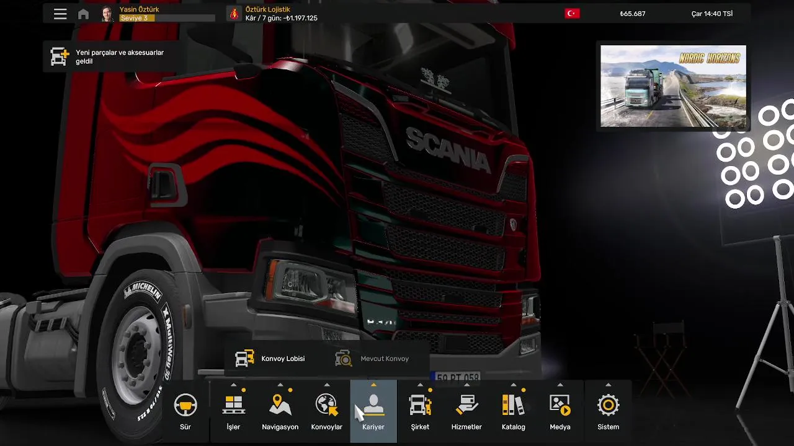Viewport: 794px width, 446px height.
Task: Expand the arrow above Medya
Action: (x=560, y=385)
